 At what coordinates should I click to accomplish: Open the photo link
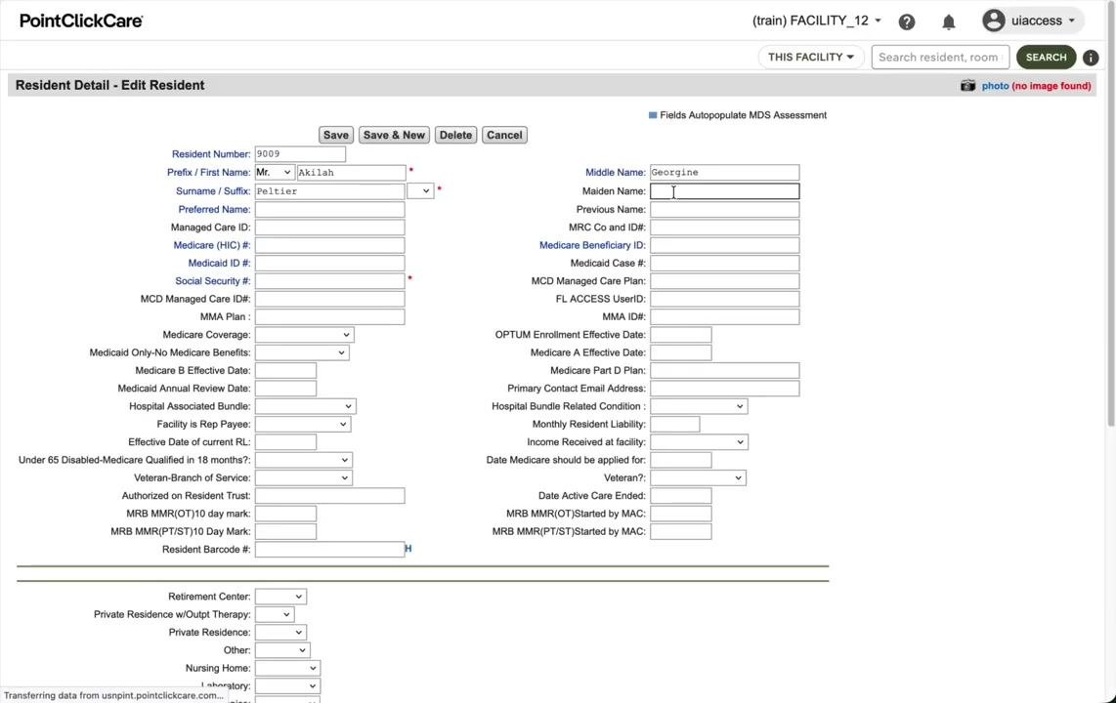[x=995, y=86]
